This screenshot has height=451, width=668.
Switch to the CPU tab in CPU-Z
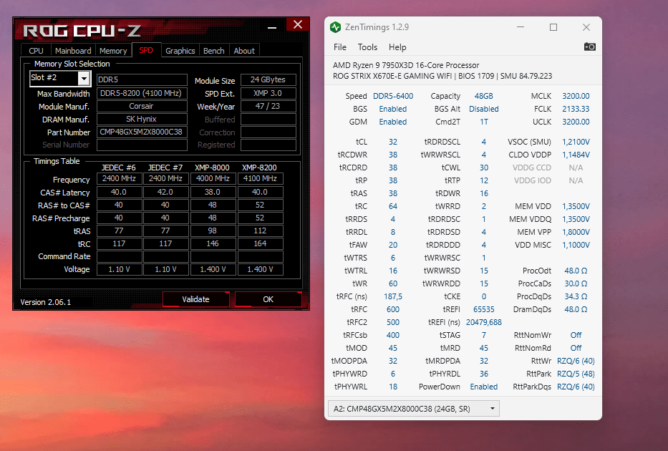(x=37, y=51)
